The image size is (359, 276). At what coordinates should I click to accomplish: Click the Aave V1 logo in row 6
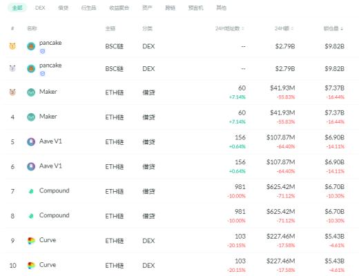tap(31, 166)
